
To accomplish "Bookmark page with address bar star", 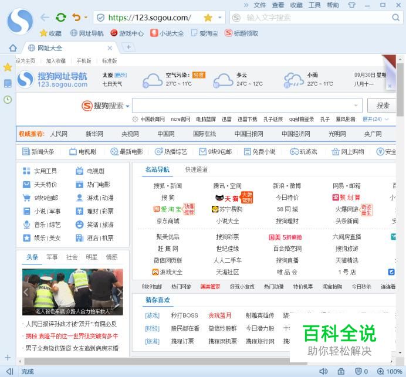I will coord(208,18).
